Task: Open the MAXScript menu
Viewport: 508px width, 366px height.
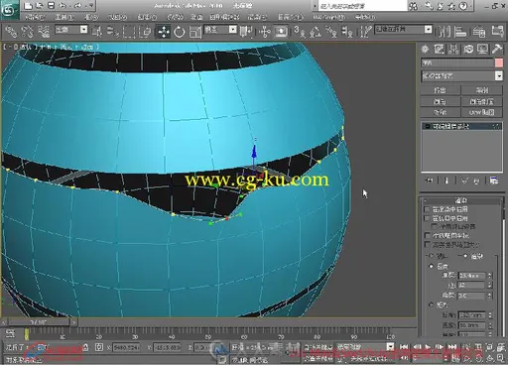Action: [x=328, y=17]
